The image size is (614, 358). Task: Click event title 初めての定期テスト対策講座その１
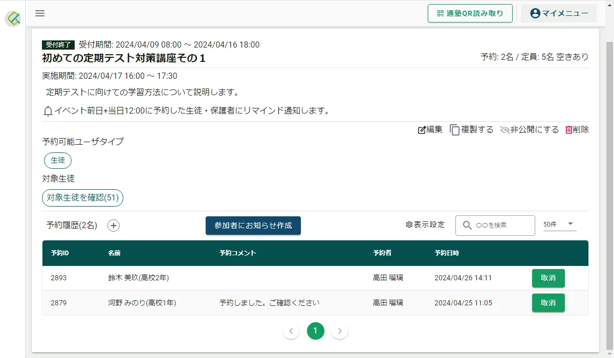coord(124,58)
